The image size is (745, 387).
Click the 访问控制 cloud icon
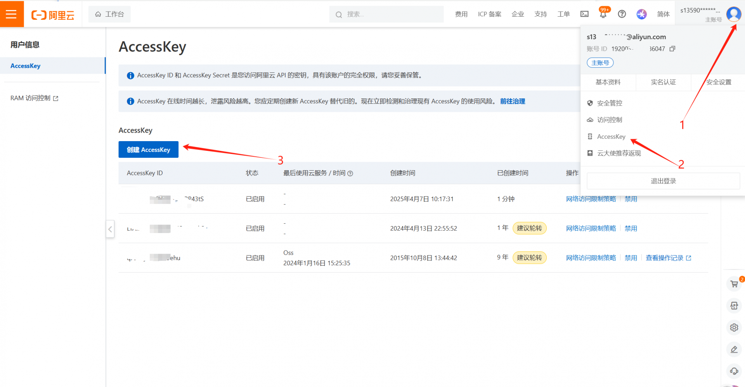[590, 120]
